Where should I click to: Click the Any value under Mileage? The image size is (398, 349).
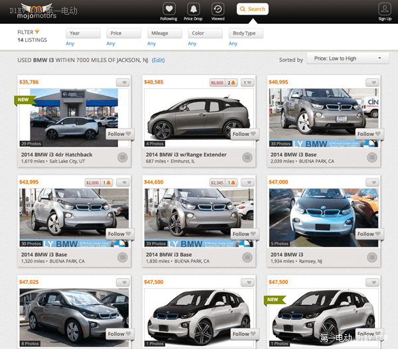pos(151,44)
